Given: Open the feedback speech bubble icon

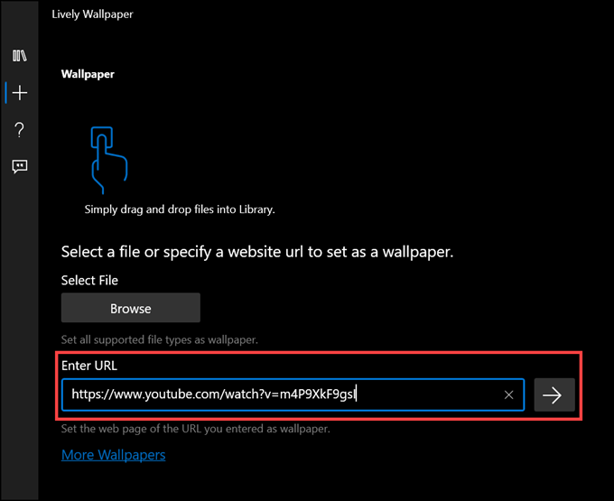Looking at the screenshot, I should pos(20,167).
